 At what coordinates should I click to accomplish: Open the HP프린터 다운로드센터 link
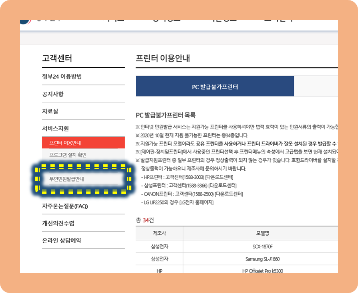(x=219, y=177)
